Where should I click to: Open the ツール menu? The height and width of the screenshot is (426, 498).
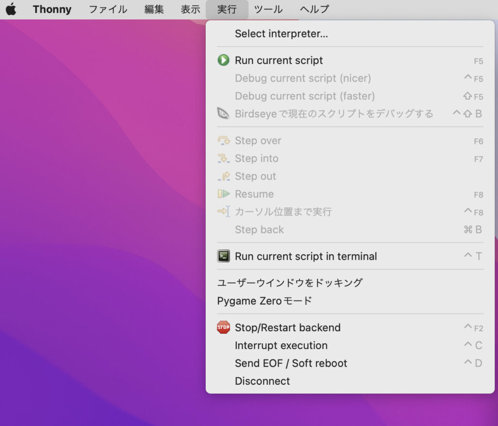268,9
